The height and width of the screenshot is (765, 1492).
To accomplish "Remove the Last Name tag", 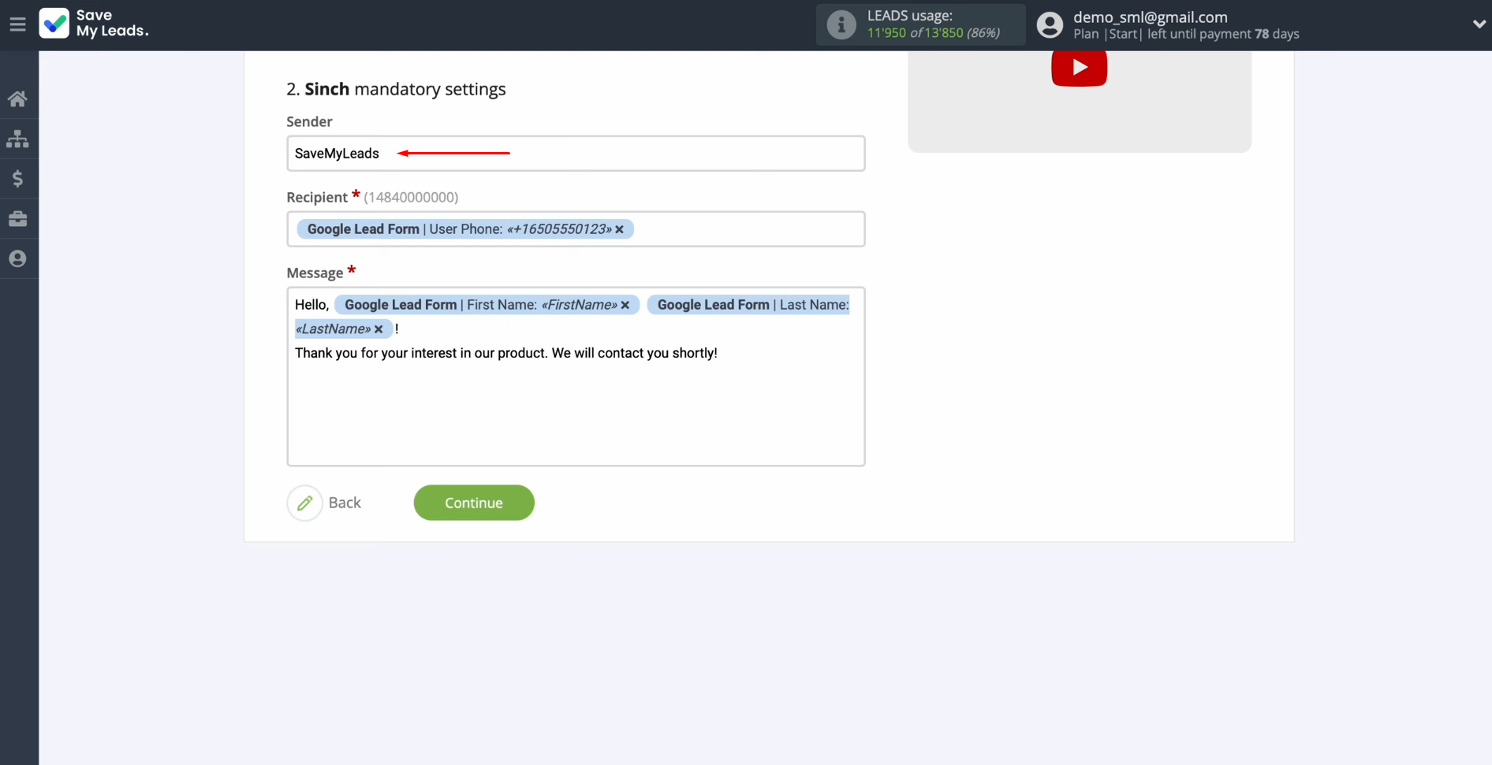I will (379, 329).
